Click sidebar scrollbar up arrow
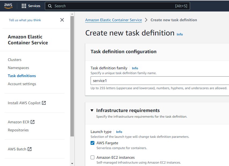229x166 pixels. pos(72,14)
